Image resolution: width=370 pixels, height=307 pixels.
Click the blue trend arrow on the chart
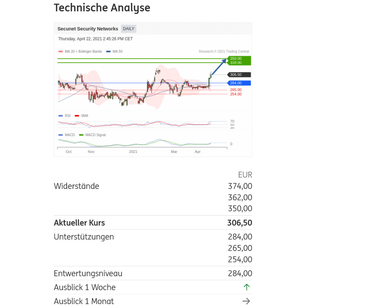point(219,67)
